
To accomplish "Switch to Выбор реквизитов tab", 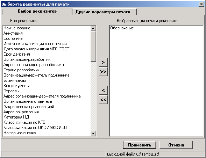I will 37,12.
